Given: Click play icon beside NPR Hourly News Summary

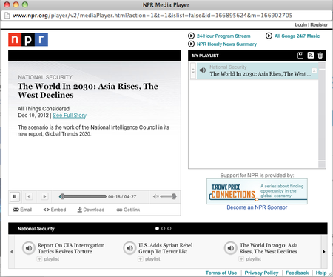Looking at the screenshot, I should point(191,44).
